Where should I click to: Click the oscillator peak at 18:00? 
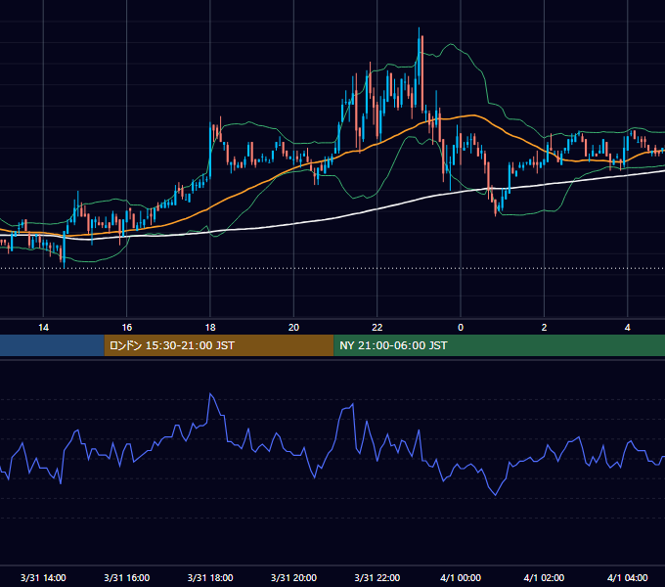click(x=211, y=394)
